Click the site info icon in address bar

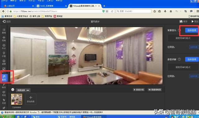tap(8, 11)
